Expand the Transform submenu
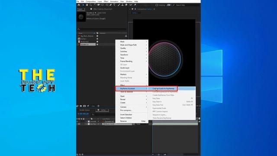277x156 pixels. point(132,55)
